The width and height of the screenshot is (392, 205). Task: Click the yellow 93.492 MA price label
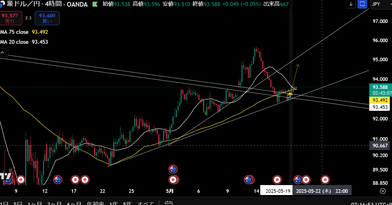(380, 100)
